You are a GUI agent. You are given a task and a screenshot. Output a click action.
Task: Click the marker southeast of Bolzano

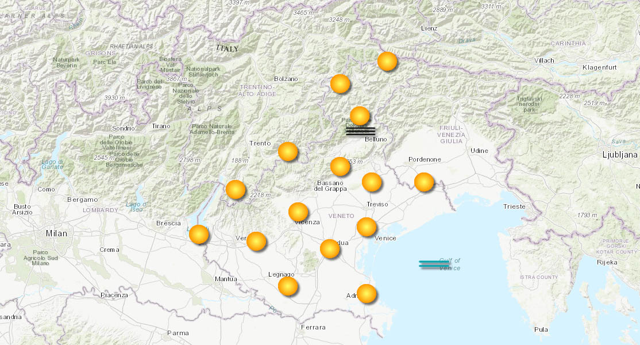(x=340, y=83)
